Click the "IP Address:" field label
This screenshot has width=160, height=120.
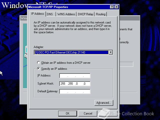[x=44, y=75]
